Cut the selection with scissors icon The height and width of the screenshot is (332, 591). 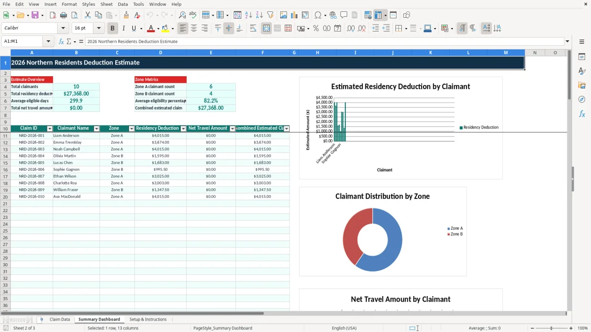87,15
